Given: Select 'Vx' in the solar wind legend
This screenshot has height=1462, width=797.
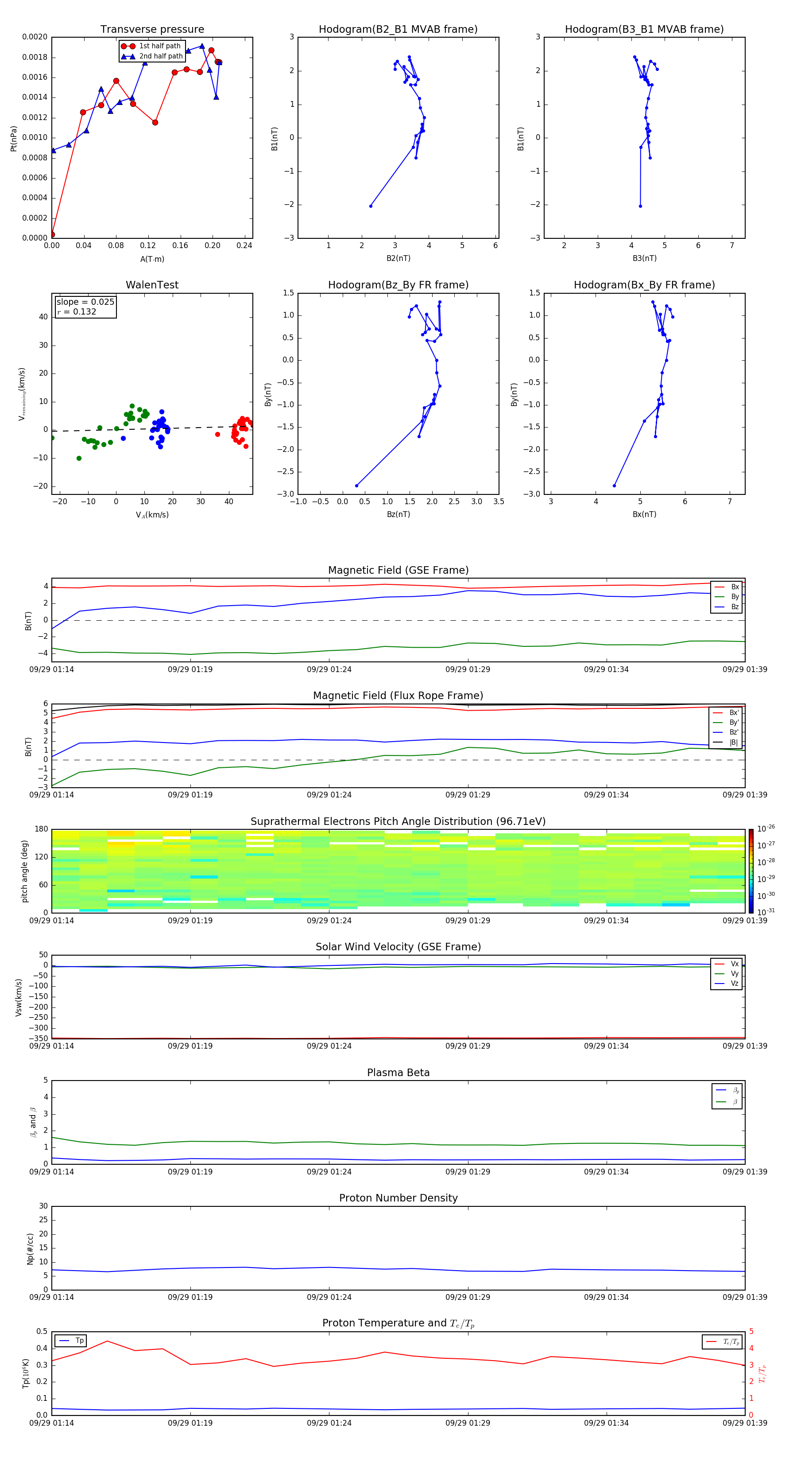Looking at the screenshot, I should coord(727,964).
